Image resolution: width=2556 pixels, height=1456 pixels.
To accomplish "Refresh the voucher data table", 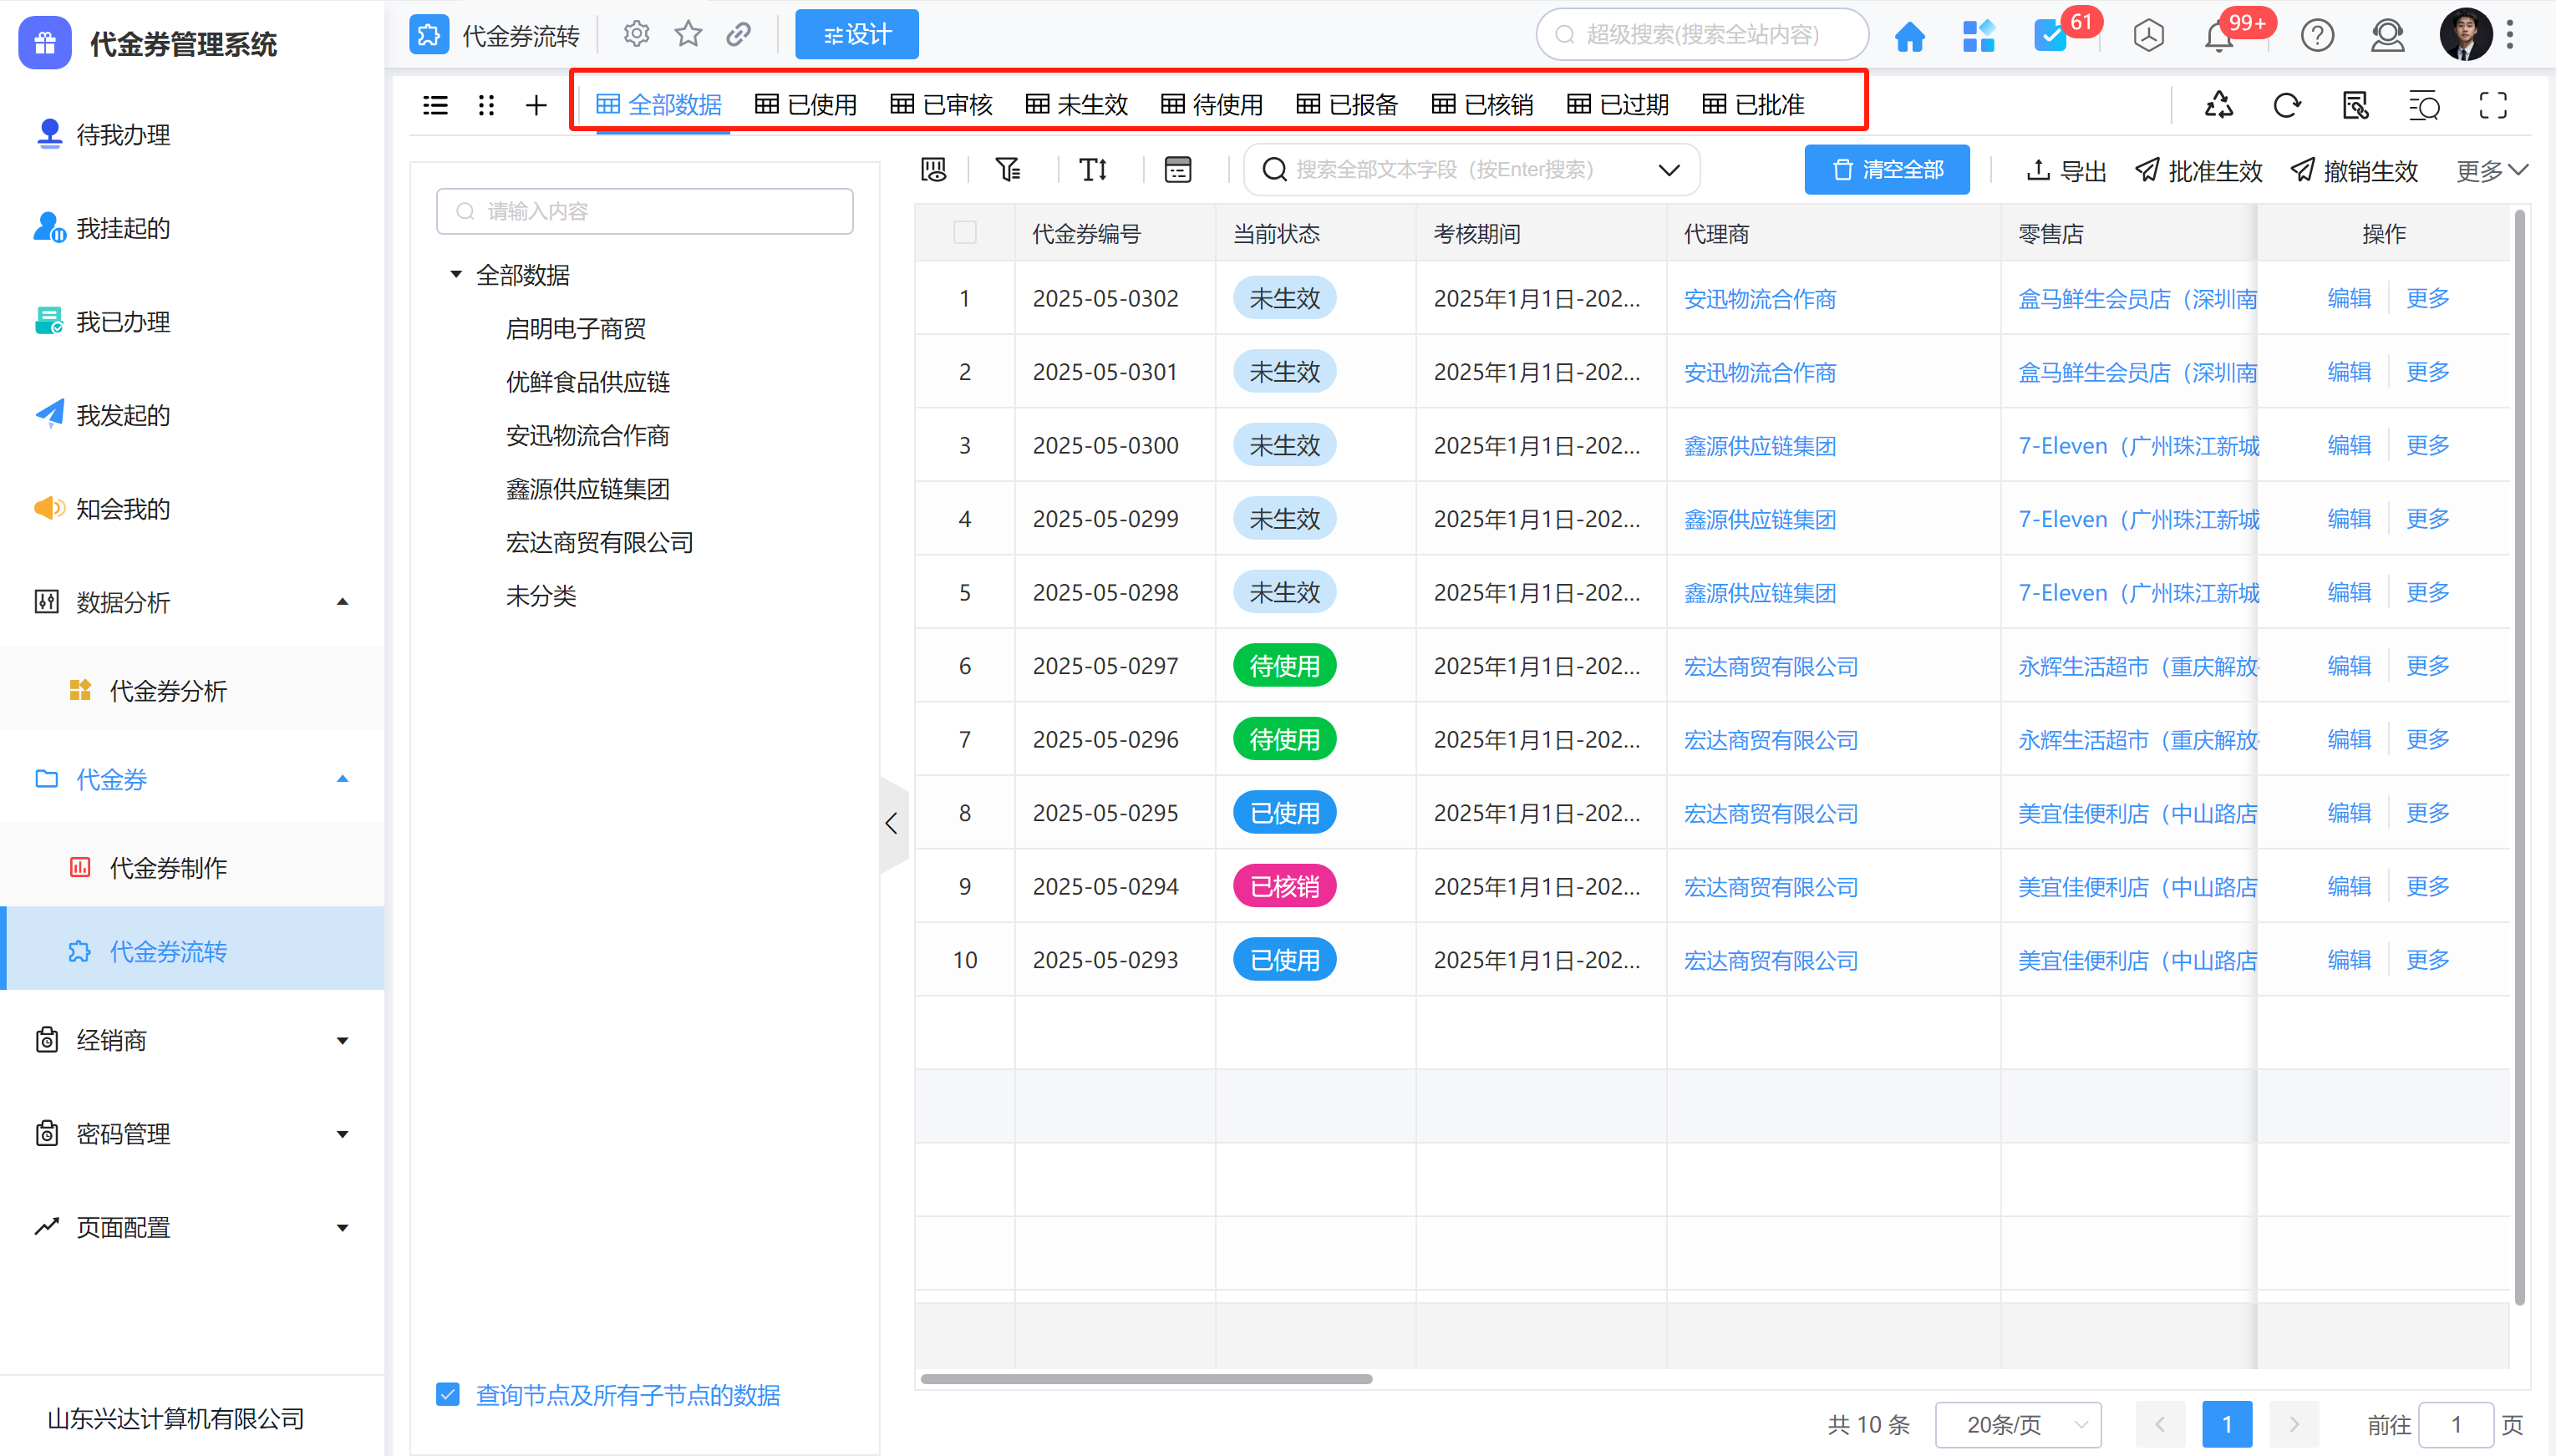I will (2287, 105).
